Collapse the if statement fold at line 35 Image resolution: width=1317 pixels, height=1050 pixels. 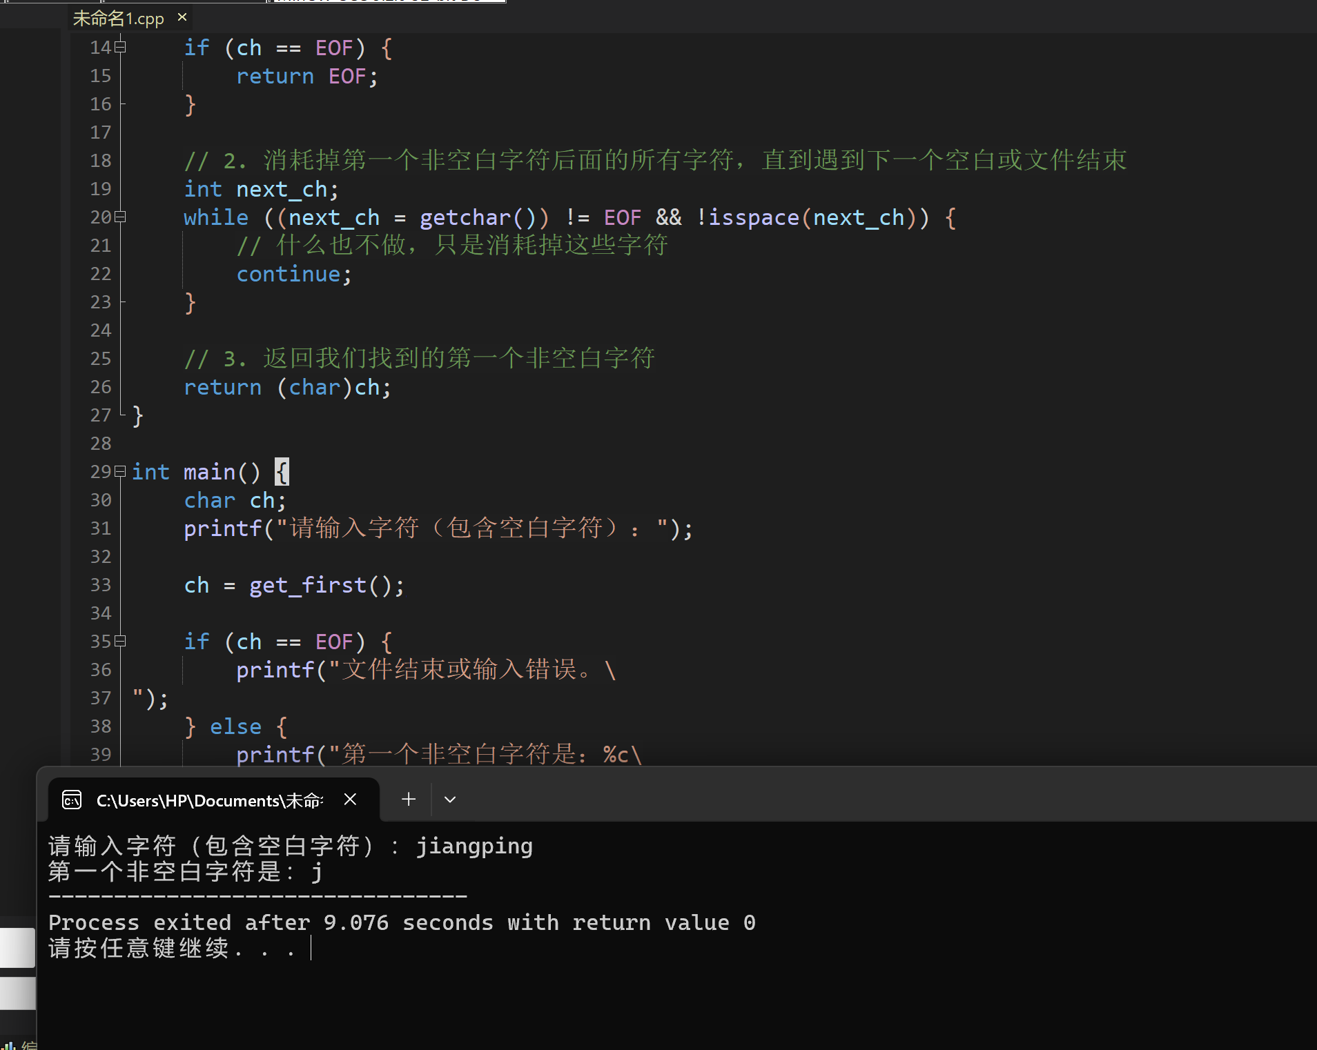[119, 641]
